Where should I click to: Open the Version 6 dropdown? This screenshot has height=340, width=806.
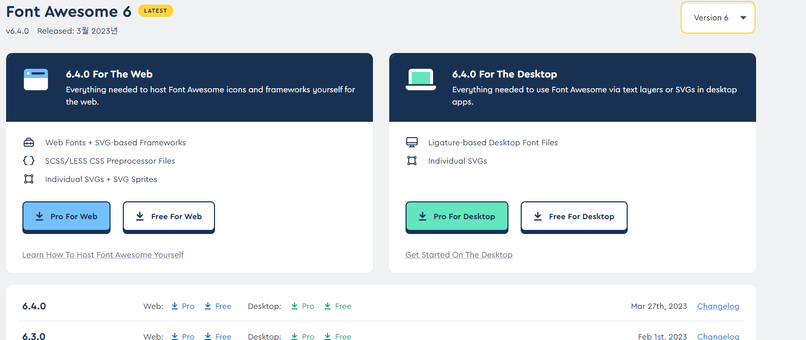click(718, 18)
